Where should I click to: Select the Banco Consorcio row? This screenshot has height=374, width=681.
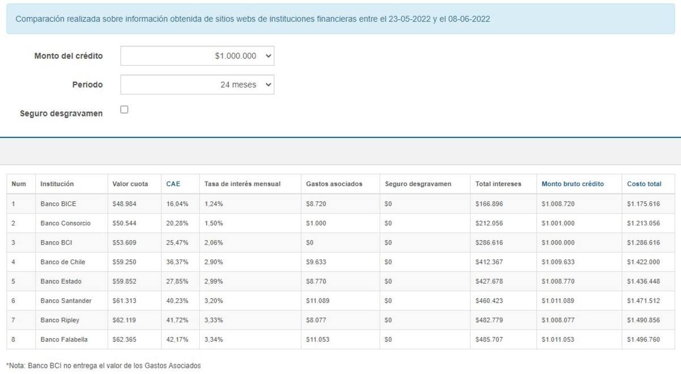point(340,223)
